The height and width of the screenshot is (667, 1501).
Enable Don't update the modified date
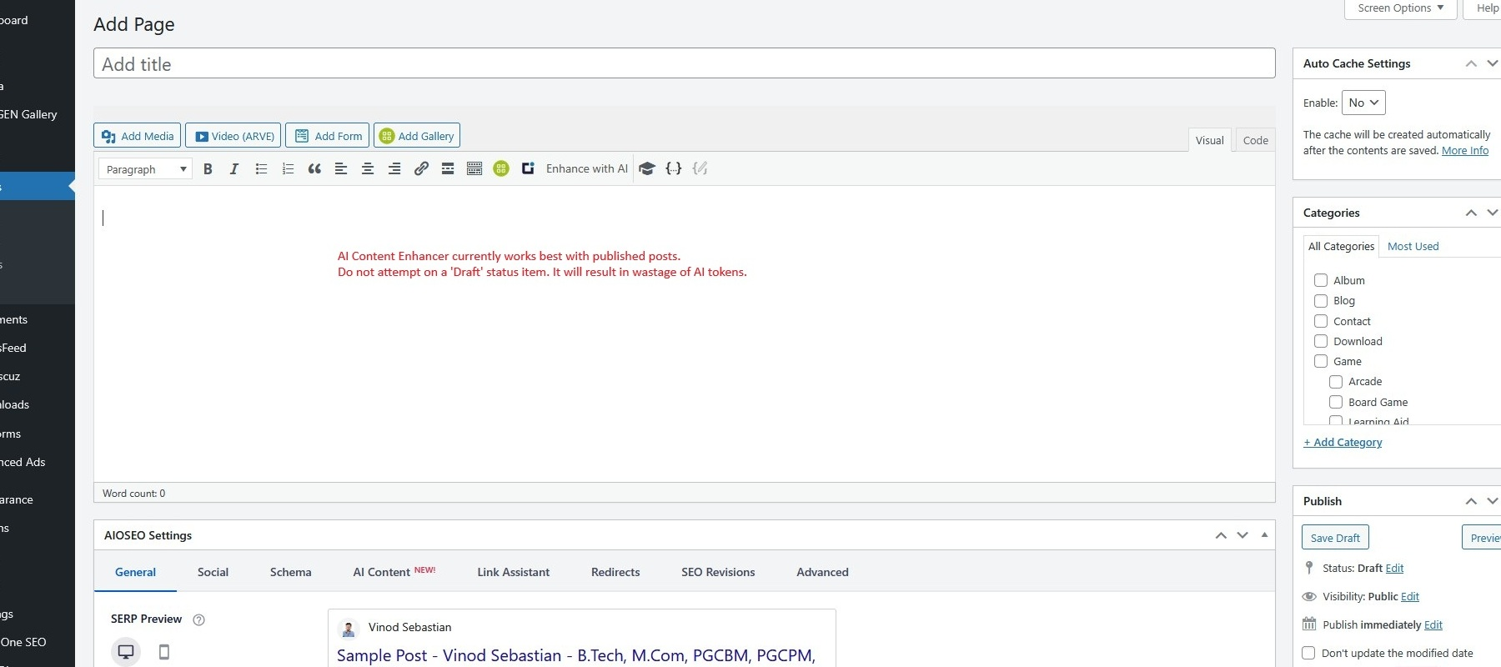click(x=1308, y=653)
